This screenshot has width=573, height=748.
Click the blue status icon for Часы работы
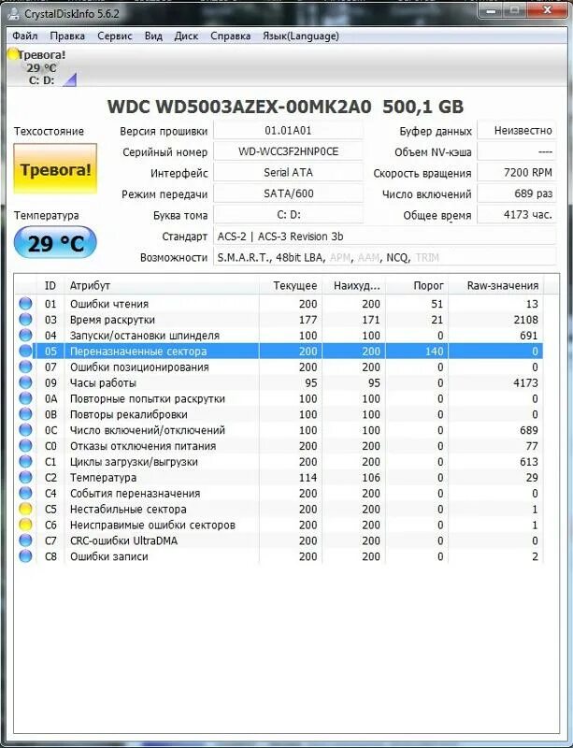(x=25, y=382)
